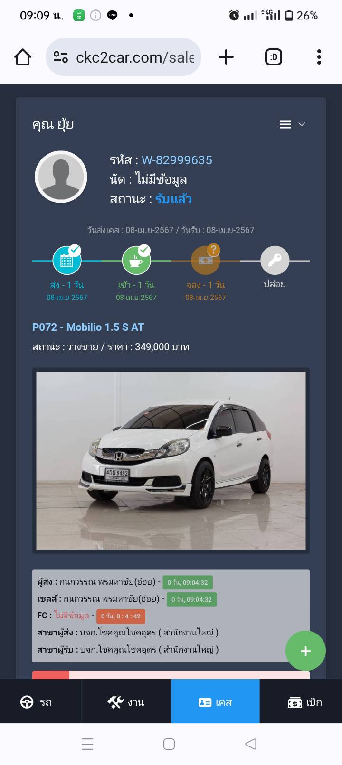Tap the browser home icon

(x=23, y=57)
